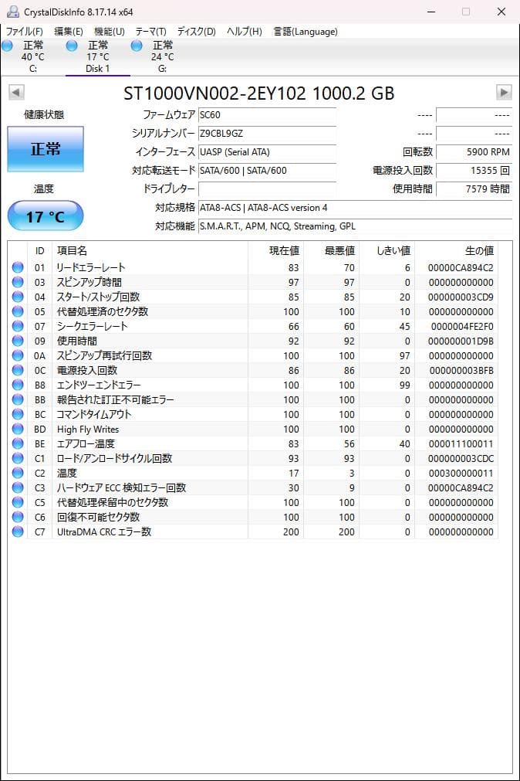Click status icon for BE エアフロー温度

(x=18, y=443)
